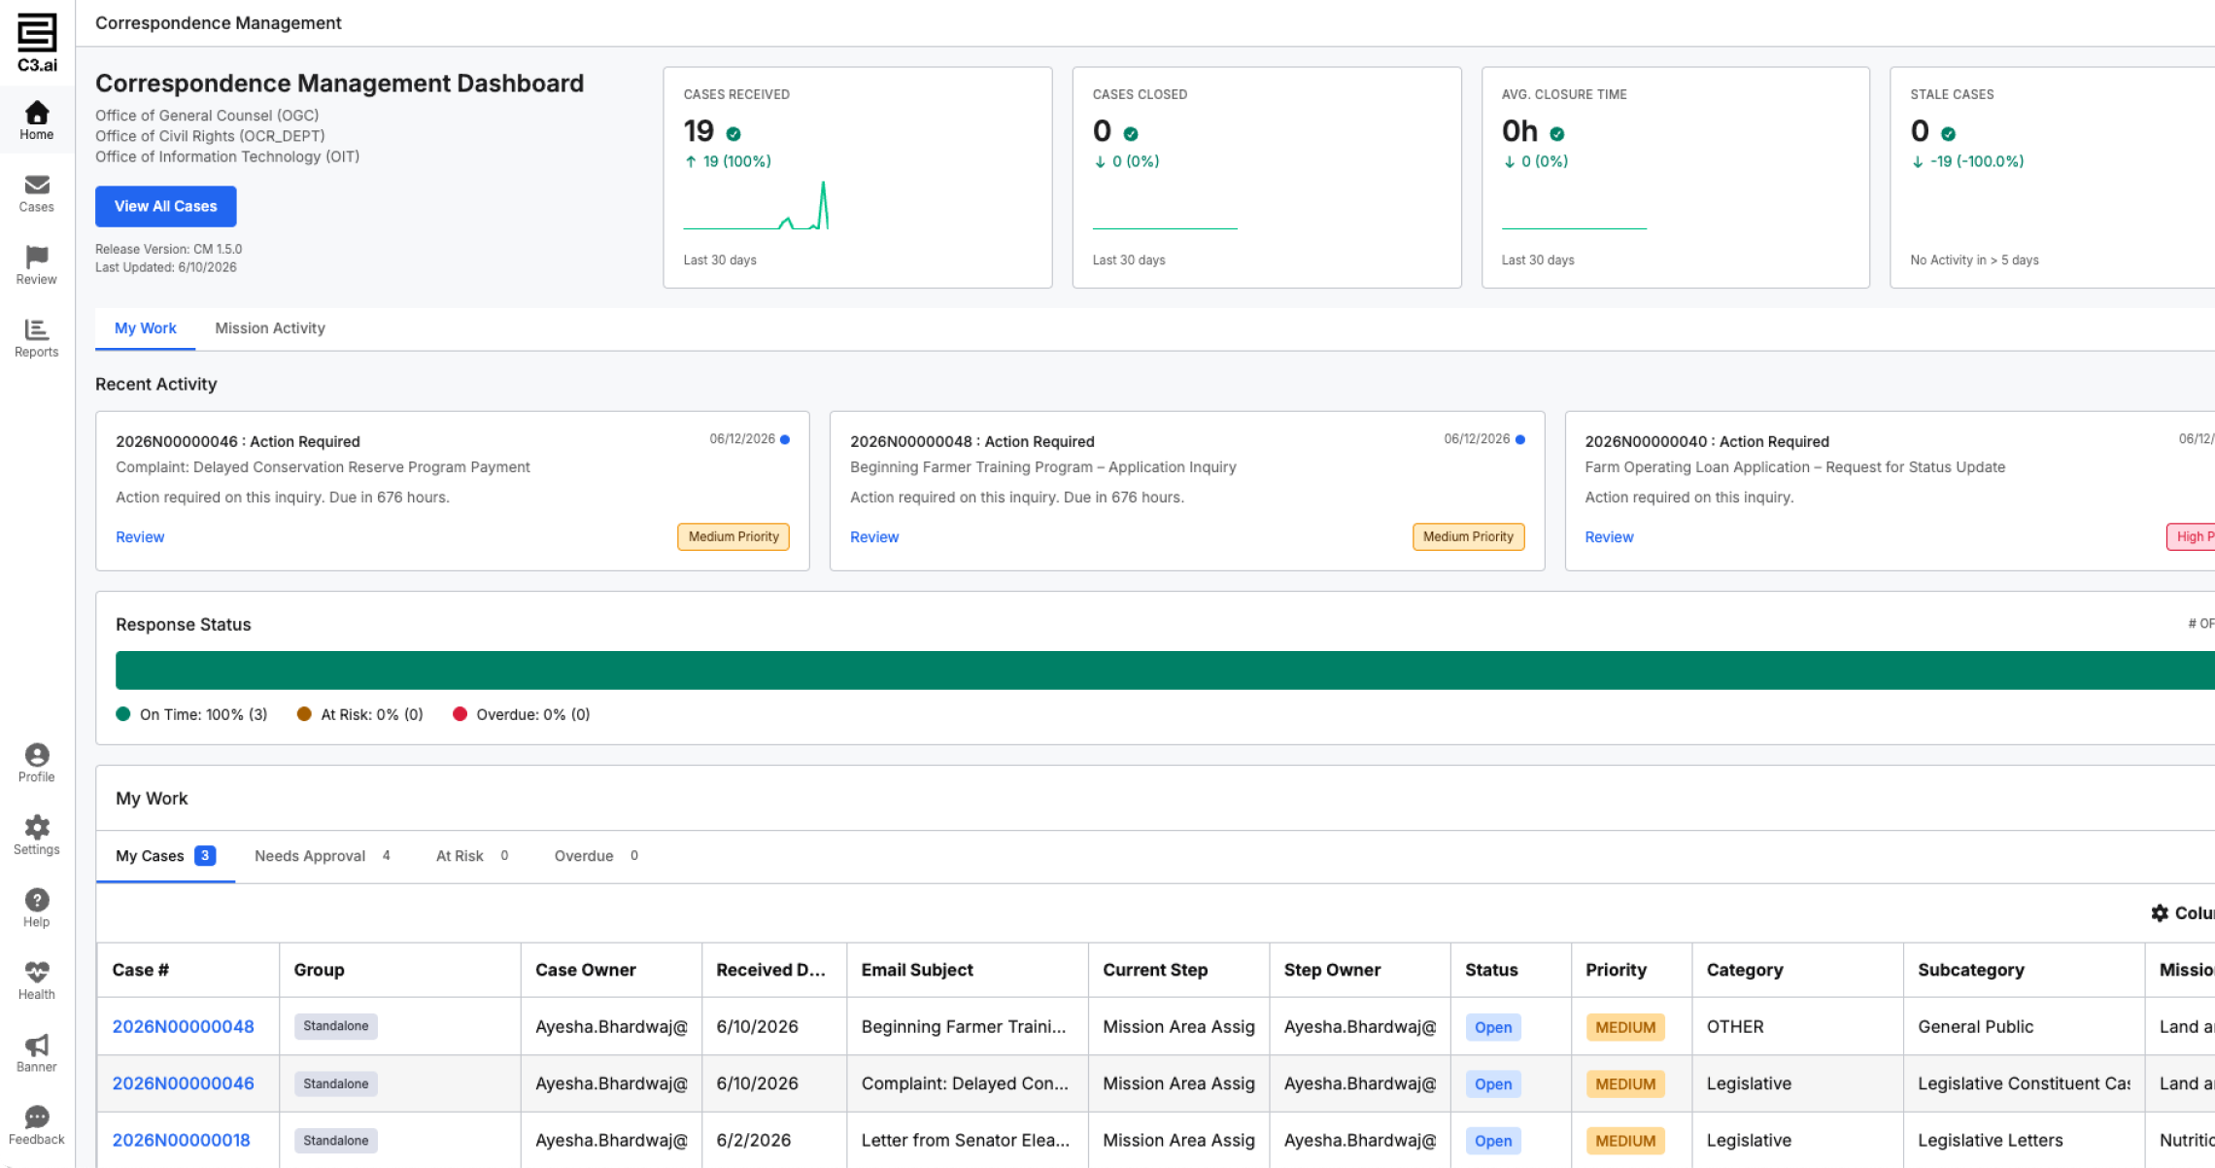Open the Reports chart icon
2215x1168 pixels.
coord(37,338)
